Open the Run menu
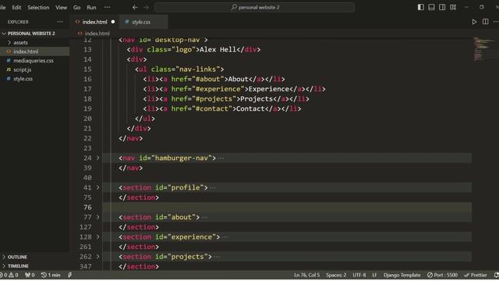The image size is (499, 281). [x=91, y=7]
